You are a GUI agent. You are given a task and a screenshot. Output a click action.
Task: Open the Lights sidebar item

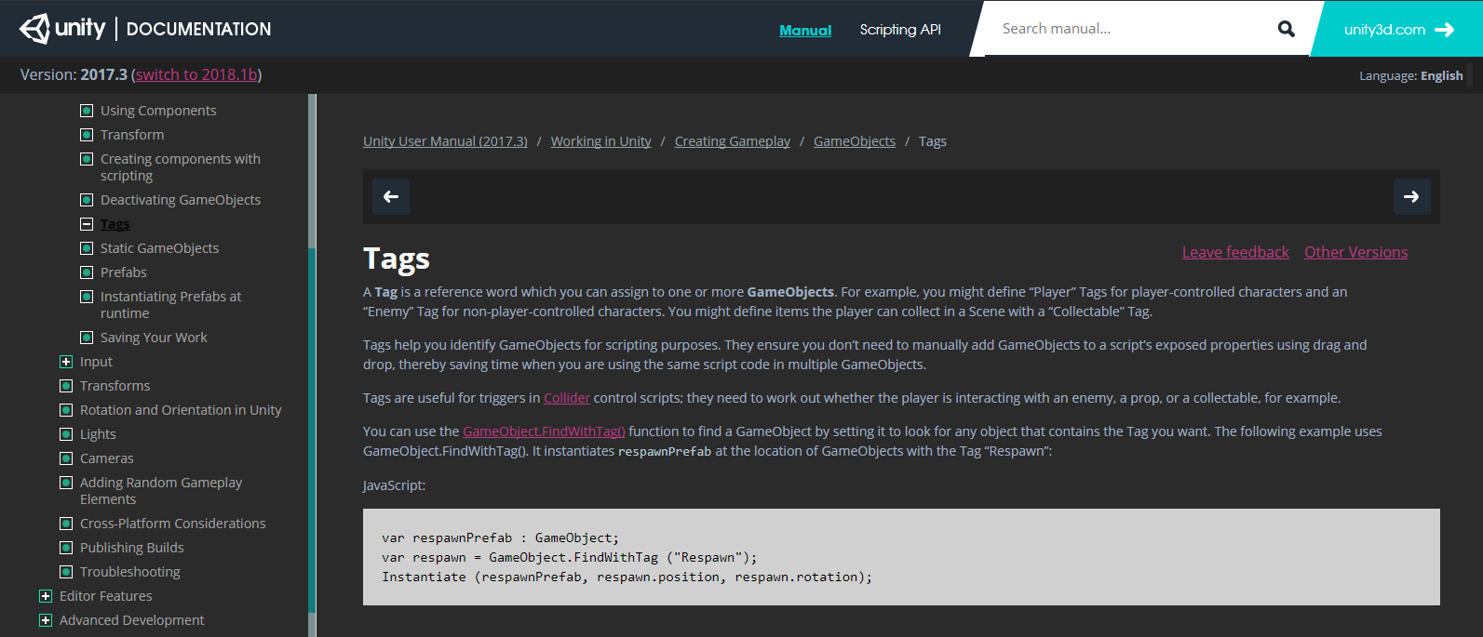coord(98,434)
